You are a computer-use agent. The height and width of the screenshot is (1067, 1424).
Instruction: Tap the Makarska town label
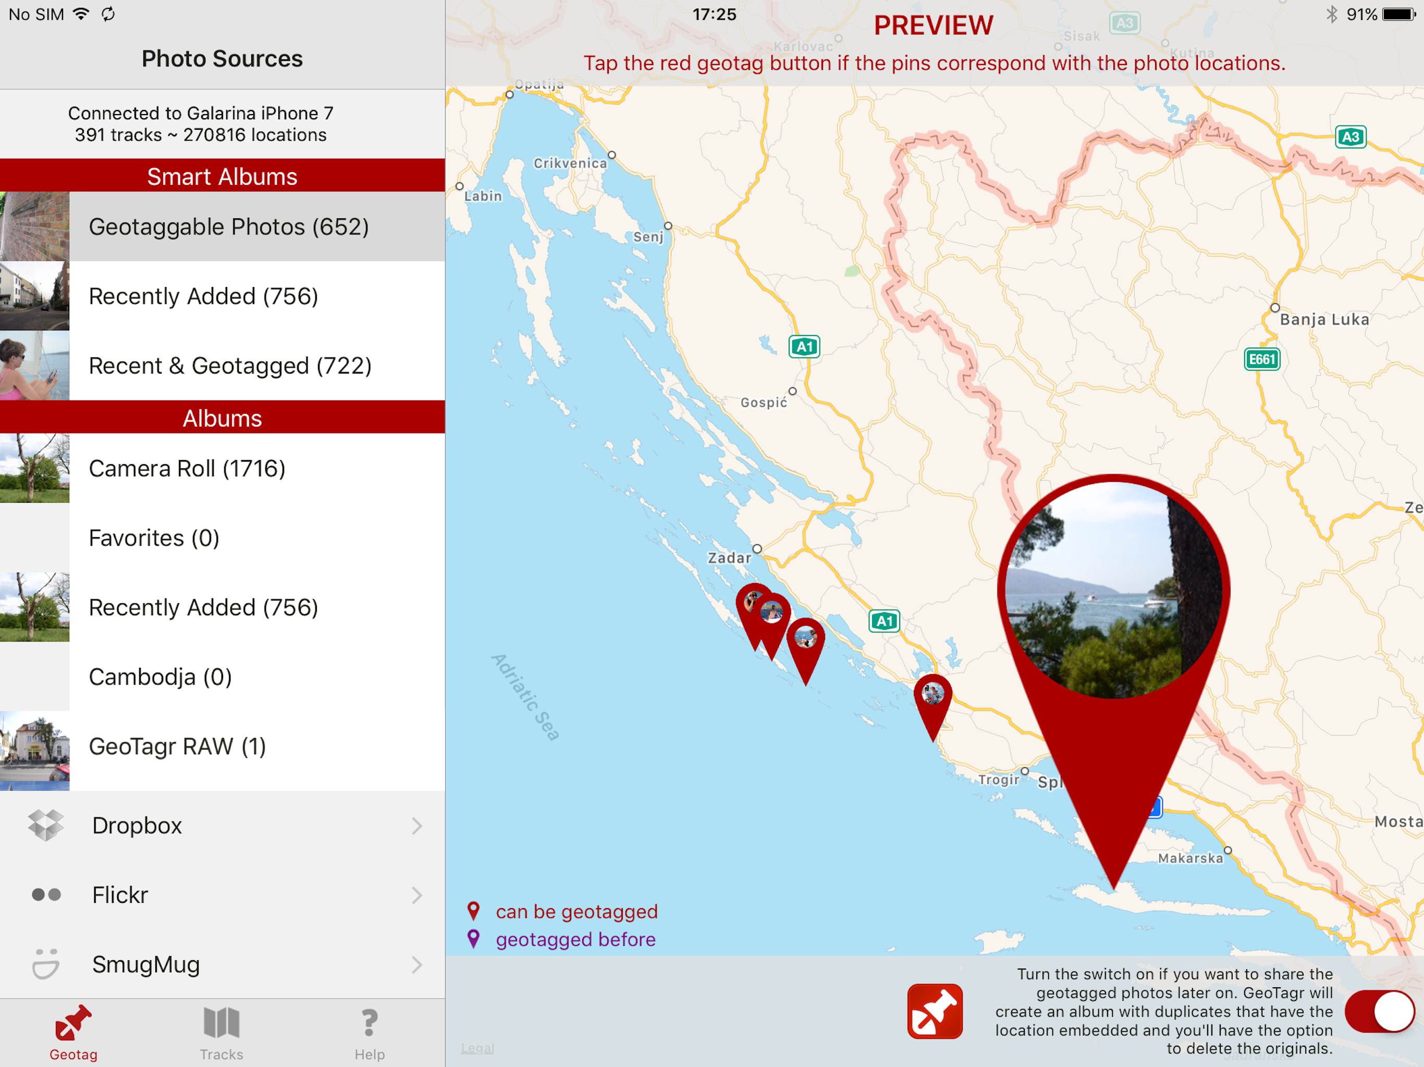tap(1190, 858)
